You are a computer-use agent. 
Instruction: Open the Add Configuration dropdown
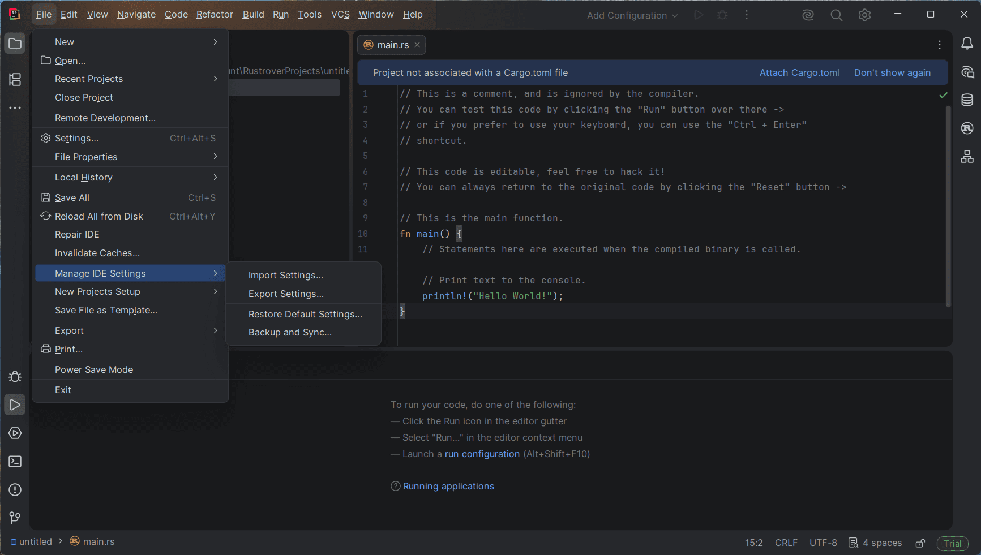tap(632, 15)
